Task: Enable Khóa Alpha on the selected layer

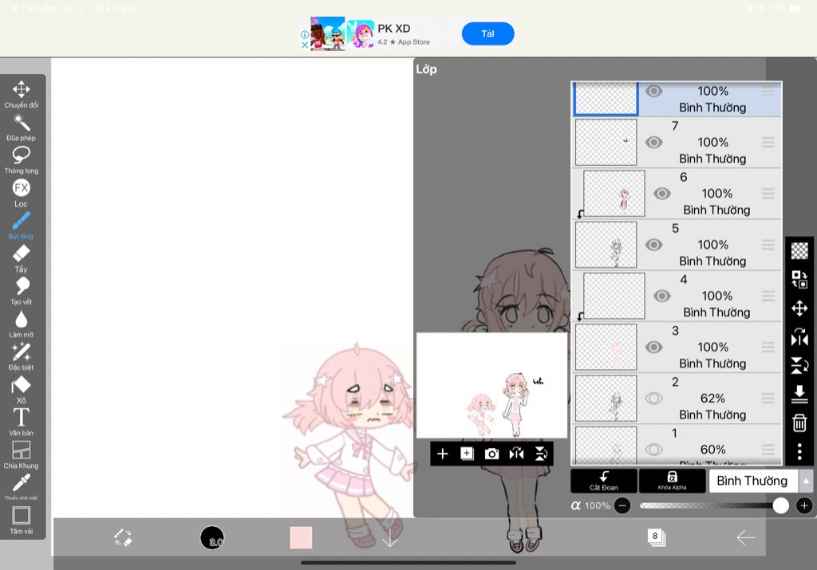Action: point(671,481)
